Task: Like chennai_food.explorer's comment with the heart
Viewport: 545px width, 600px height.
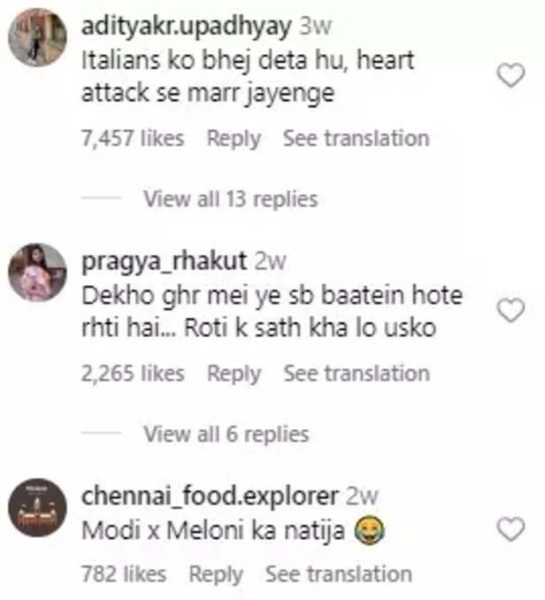Action: coord(510,529)
